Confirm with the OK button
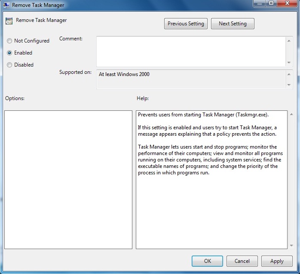 coord(207,261)
